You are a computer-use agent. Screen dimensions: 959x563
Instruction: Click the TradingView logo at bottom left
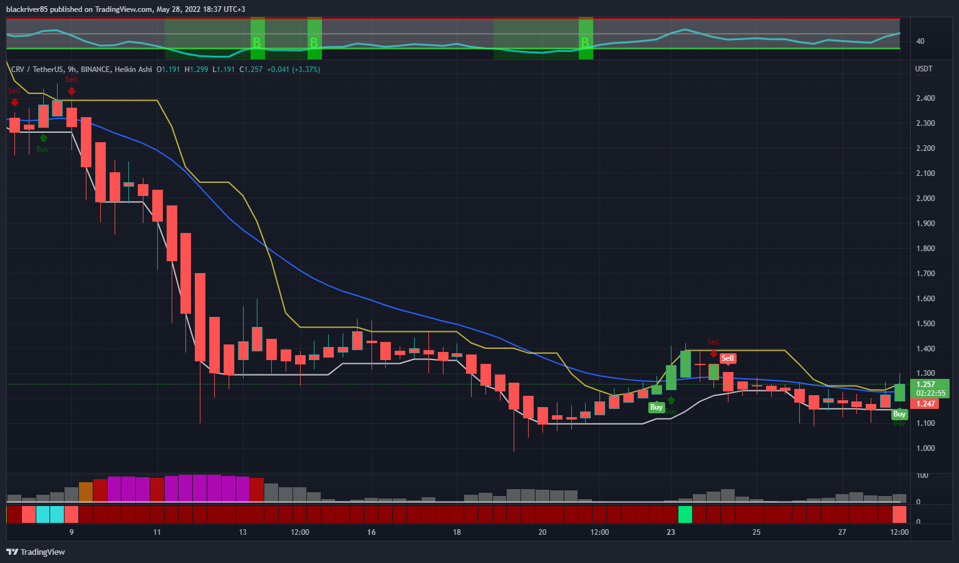pos(36,552)
